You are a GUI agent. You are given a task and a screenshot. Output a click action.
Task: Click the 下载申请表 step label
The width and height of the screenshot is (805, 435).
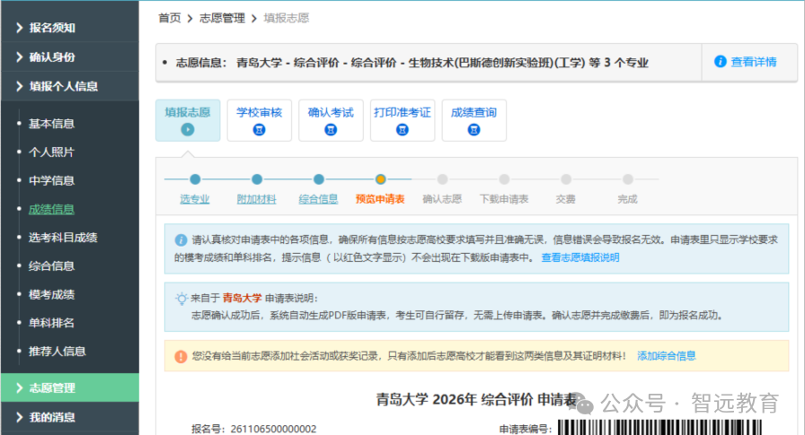[x=504, y=199]
